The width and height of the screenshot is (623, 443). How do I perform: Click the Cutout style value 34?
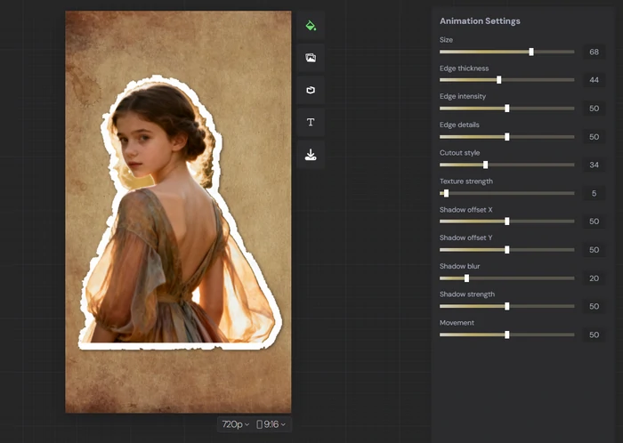pyautogui.click(x=594, y=165)
